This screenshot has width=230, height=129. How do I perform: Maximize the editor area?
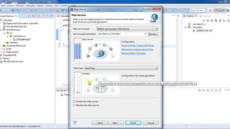tap(178, 16)
